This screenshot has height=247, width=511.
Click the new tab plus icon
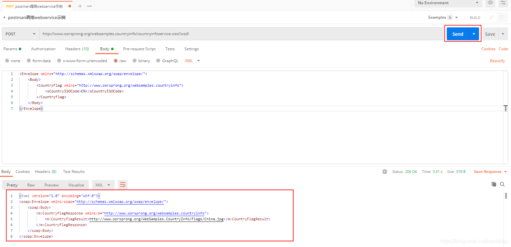tap(80, 6)
